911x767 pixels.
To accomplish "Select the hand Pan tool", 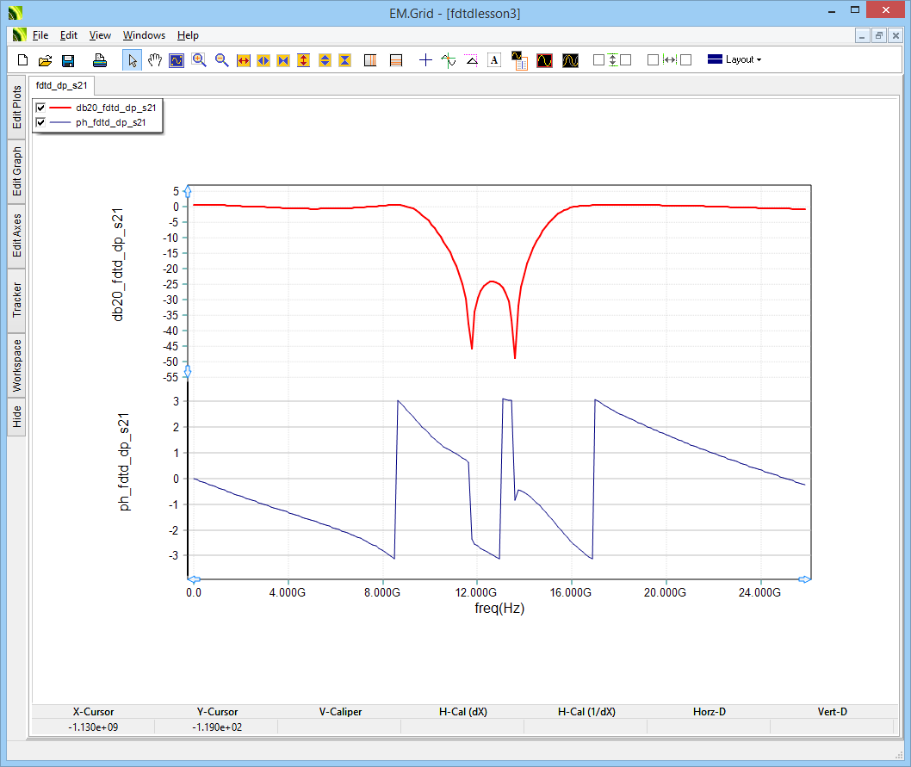I will [155, 60].
